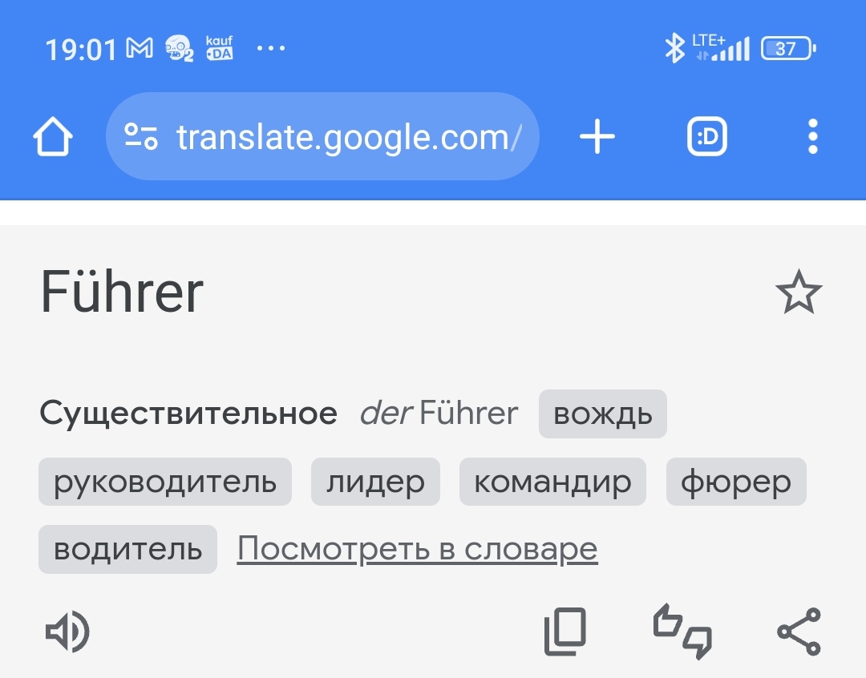Select the 'руководитель' translation chip
The image size is (866, 678).
[x=165, y=482]
